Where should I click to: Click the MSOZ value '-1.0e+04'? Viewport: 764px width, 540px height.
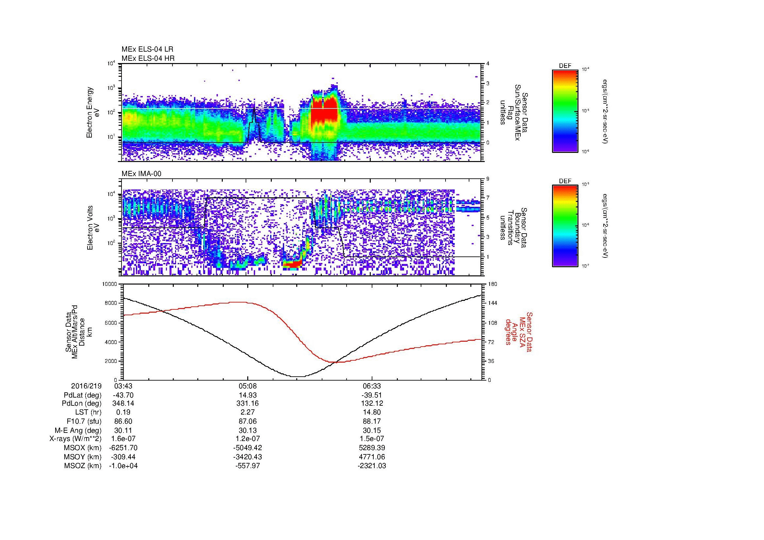123,466
